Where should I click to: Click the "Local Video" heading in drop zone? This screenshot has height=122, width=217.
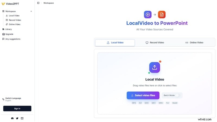155,79
